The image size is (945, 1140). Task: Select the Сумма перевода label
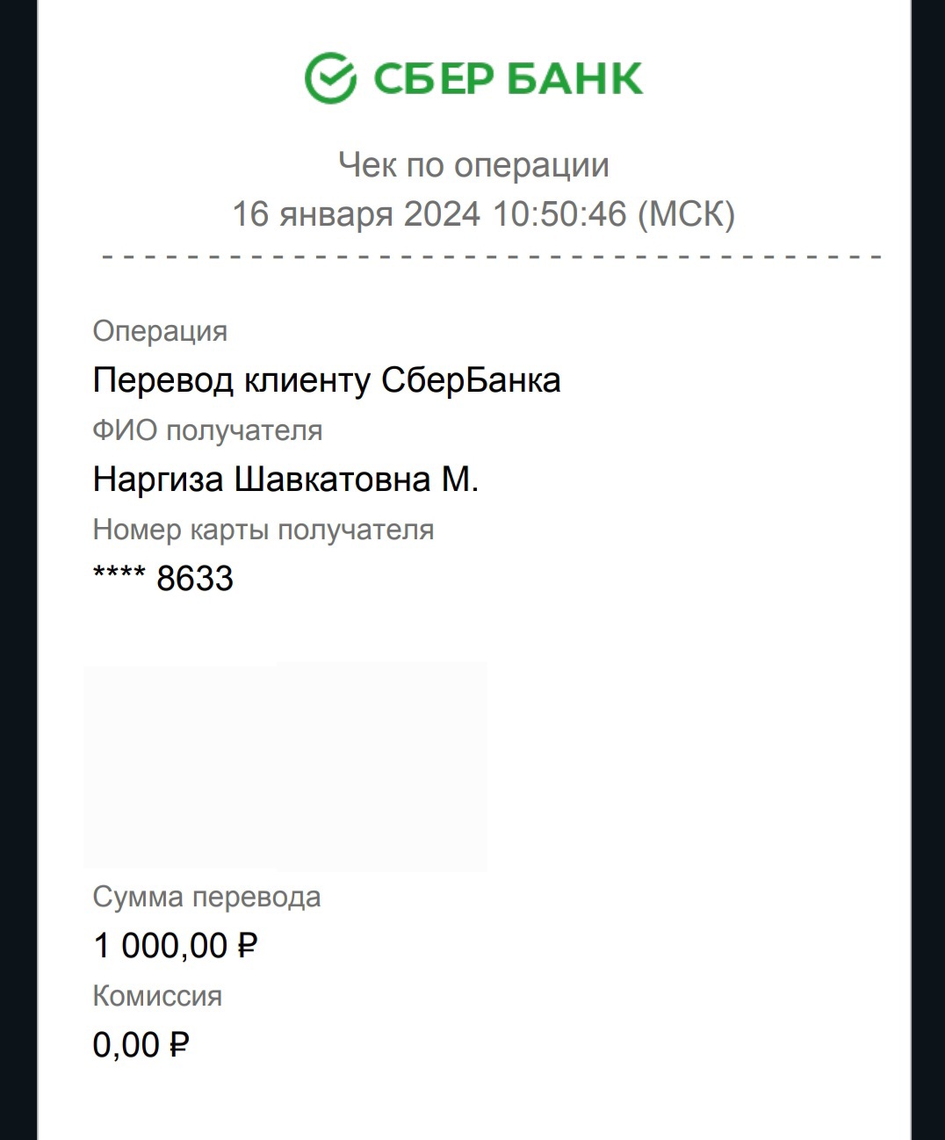(206, 897)
